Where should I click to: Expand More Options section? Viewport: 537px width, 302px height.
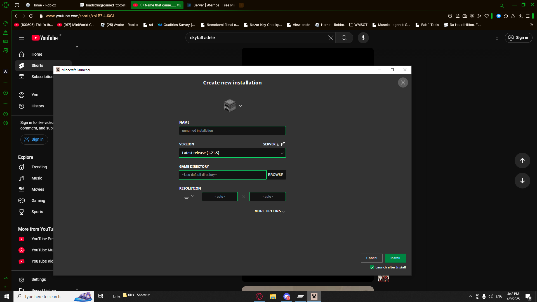270,211
